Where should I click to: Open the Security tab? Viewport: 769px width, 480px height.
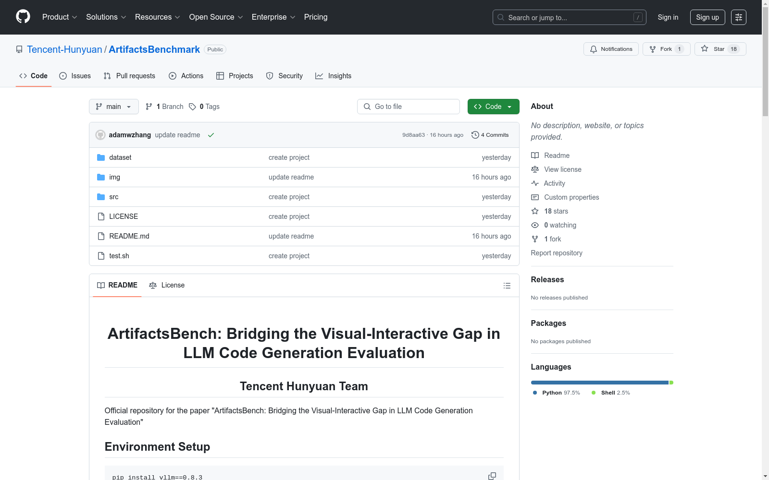click(x=285, y=76)
